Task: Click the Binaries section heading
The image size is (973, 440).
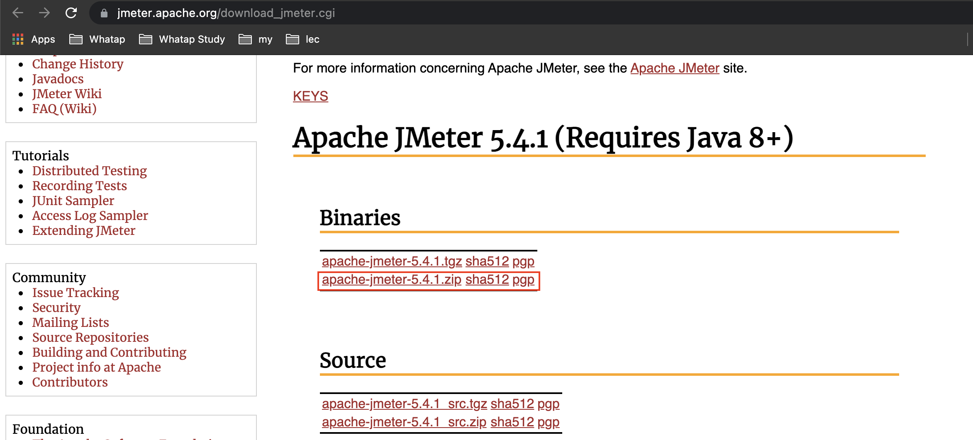Action: click(360, 218)
